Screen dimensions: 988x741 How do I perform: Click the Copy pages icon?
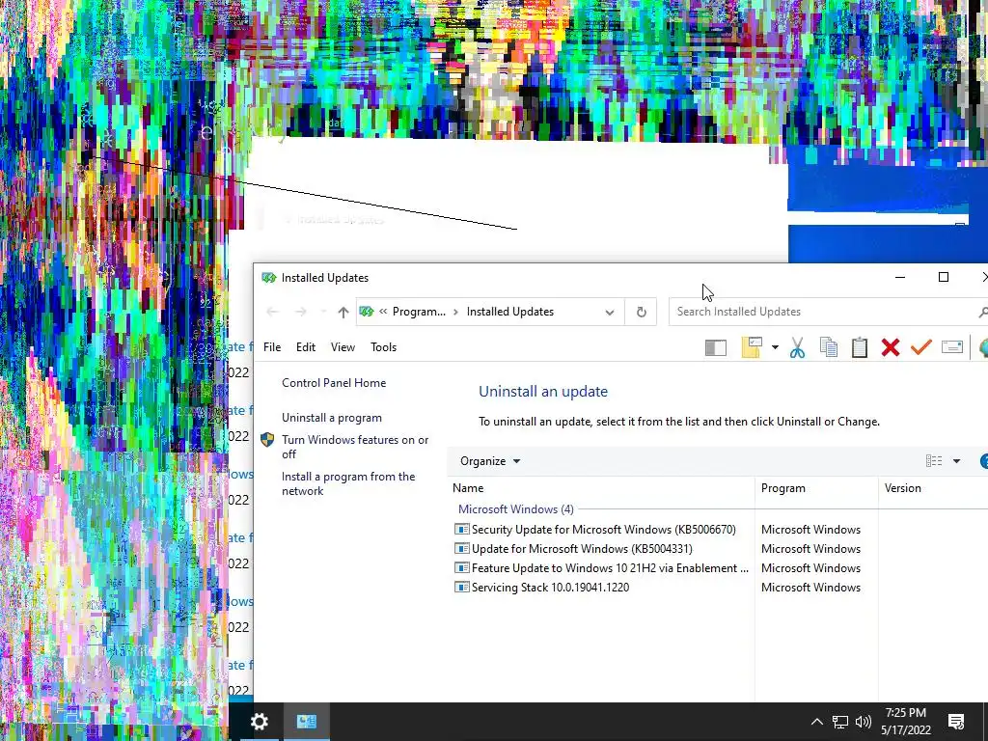[829, 347]
